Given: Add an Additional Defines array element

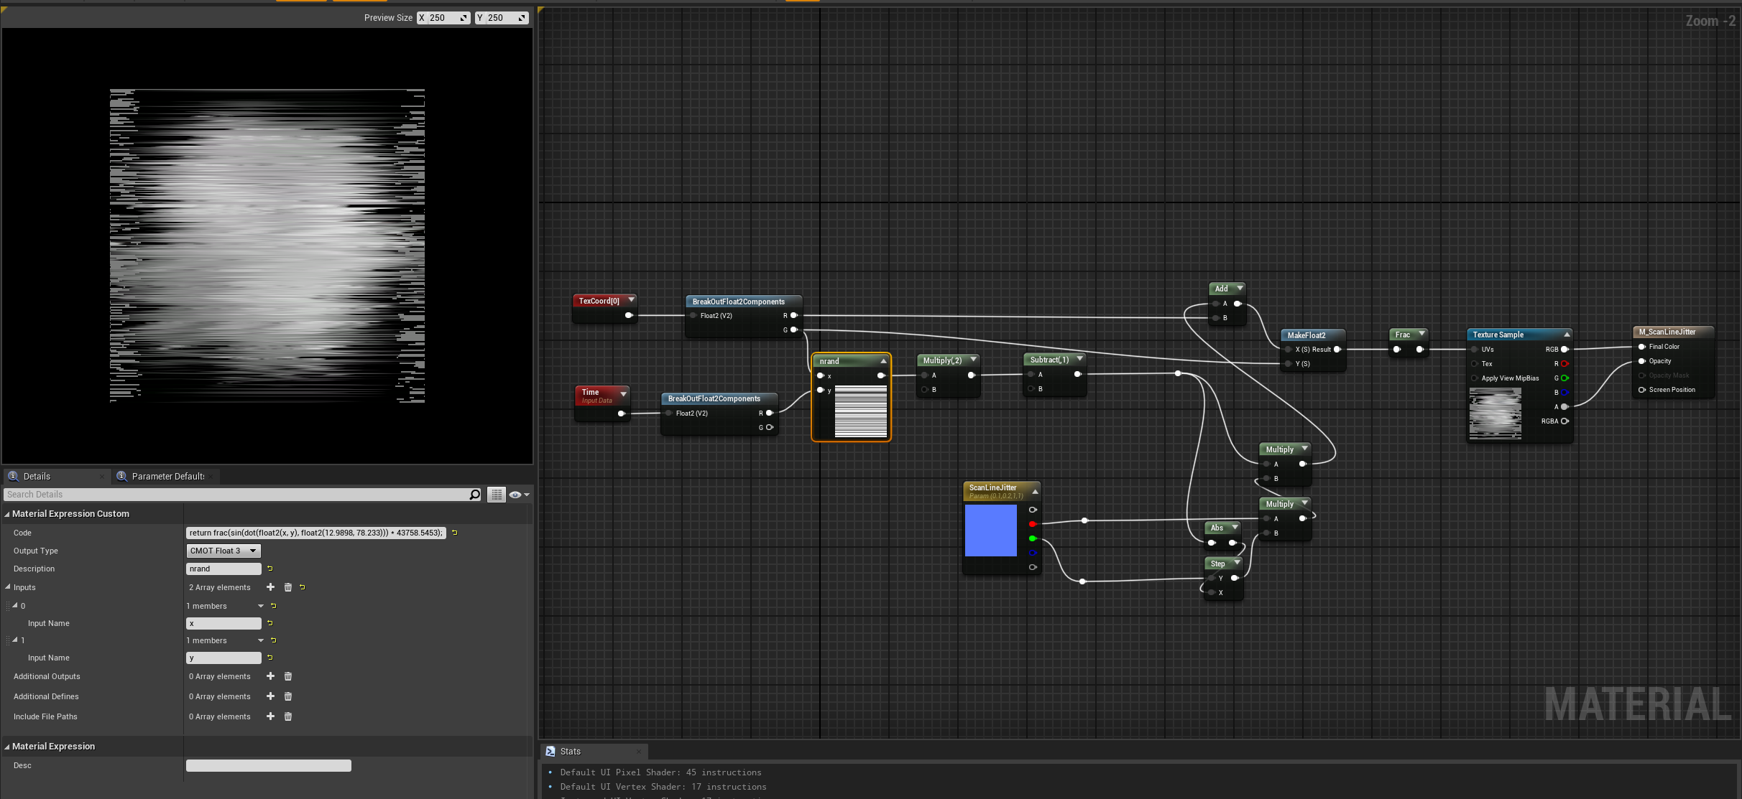Looking at the screenshot, I should pos(270,696).
